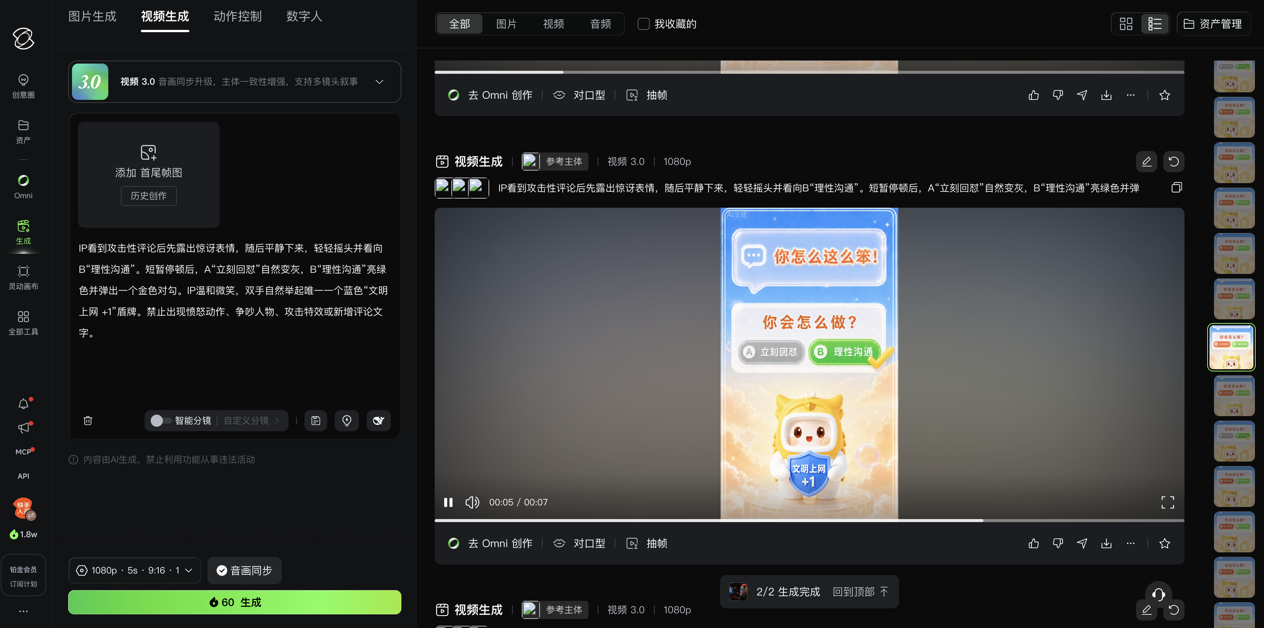The height and width of the screenshot is (628, 1264).
Task: Select the 视频生成 tab
Action: (165, 16)
